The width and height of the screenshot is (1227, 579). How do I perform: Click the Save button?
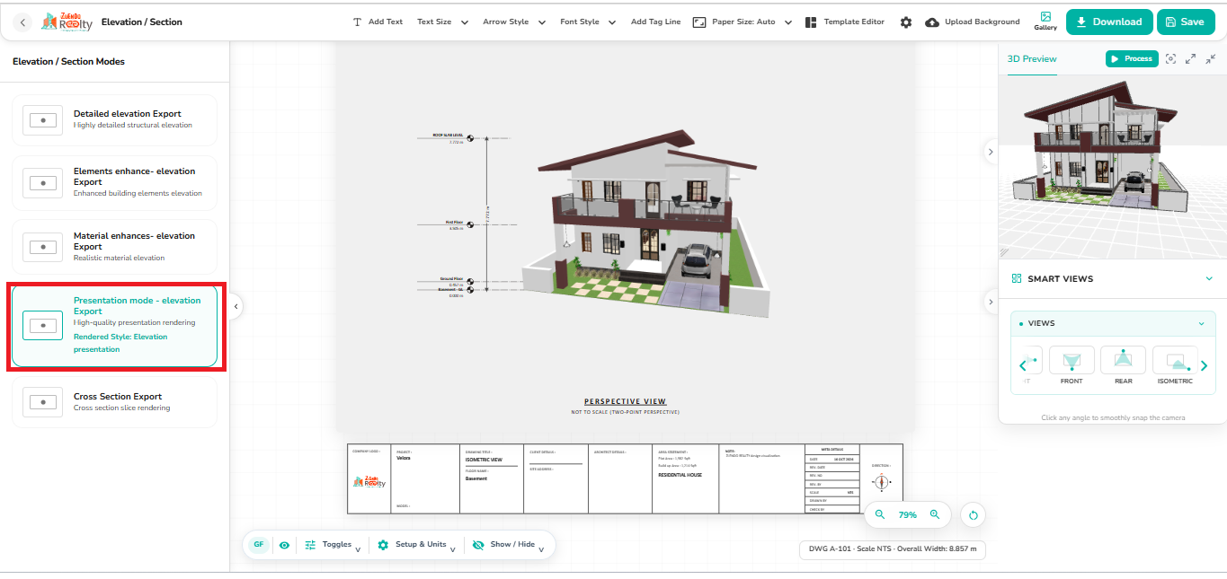point(1185,22)
